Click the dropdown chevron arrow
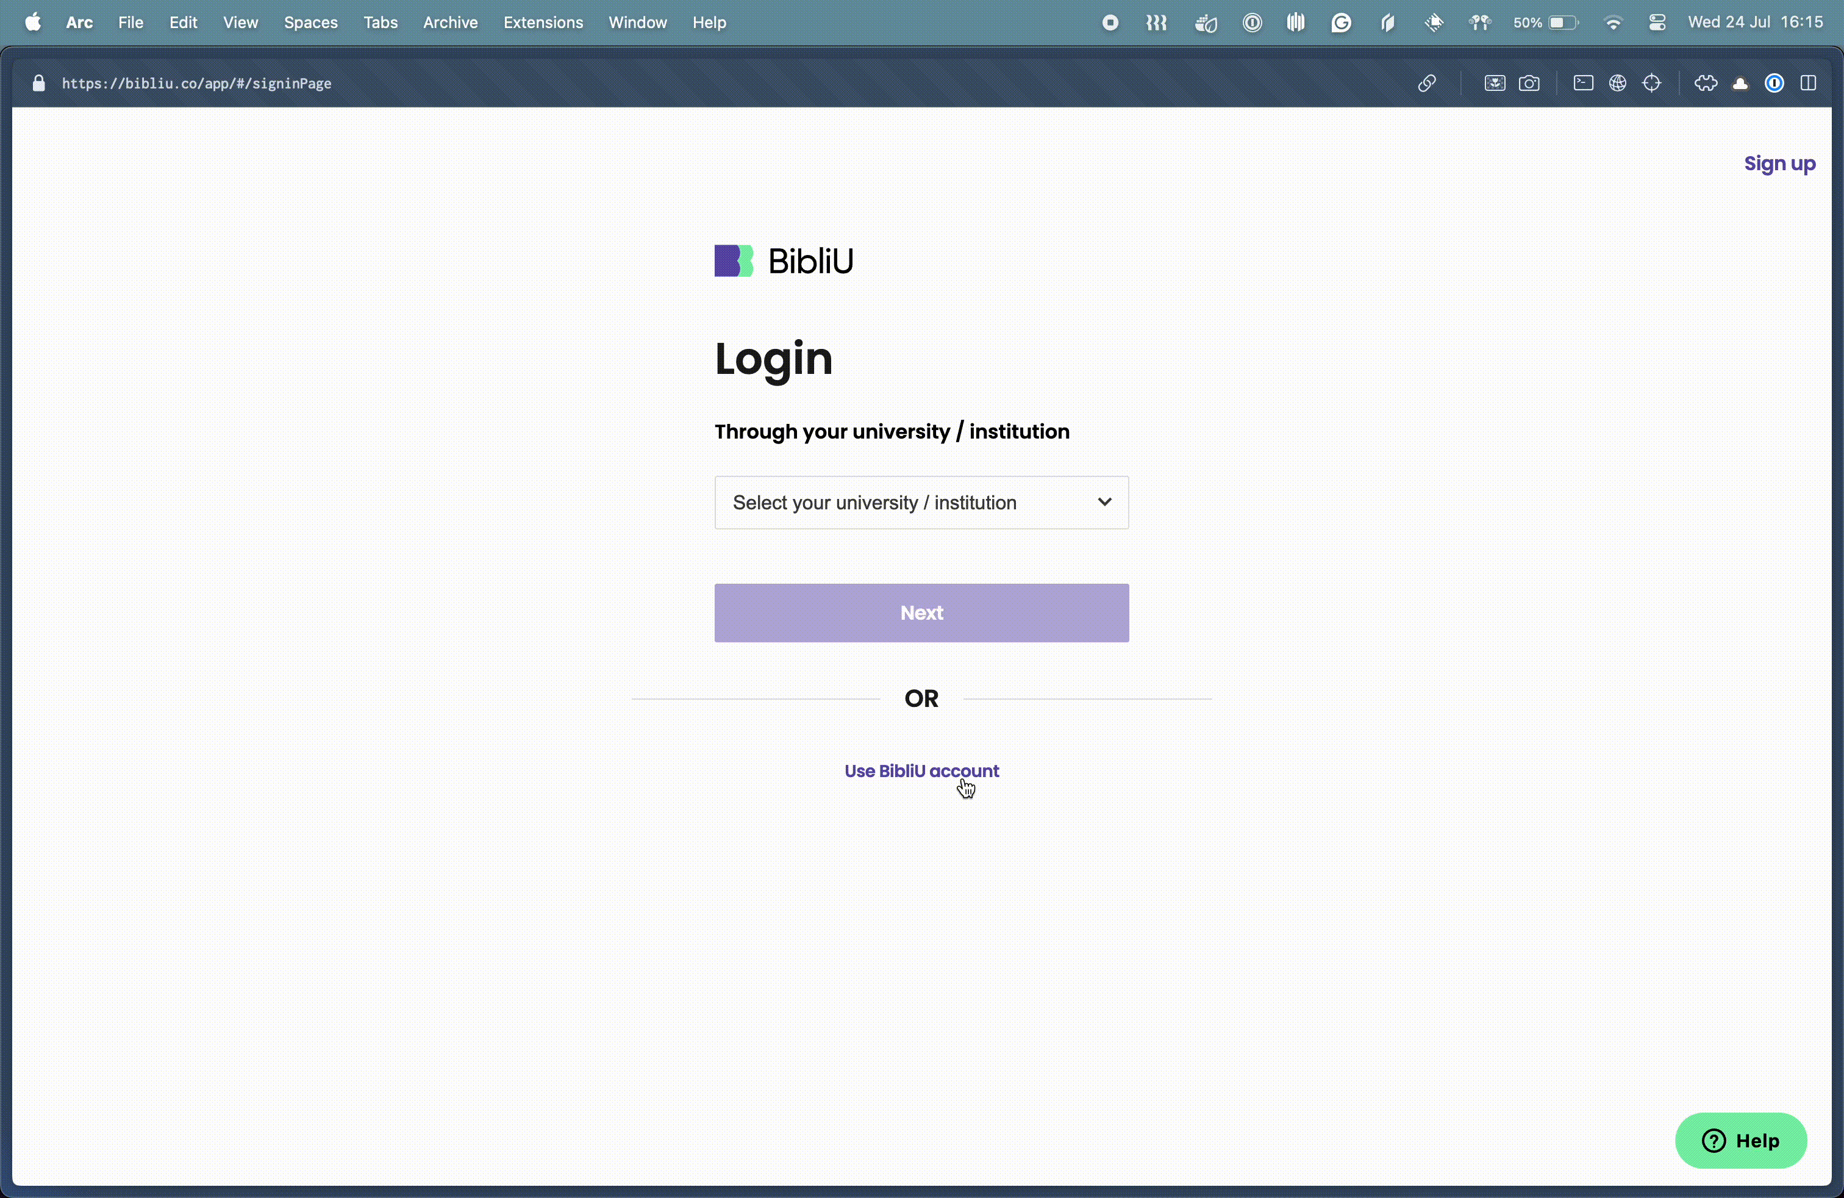This screenshot has width=1844, height=1198. (x=1104, y=501)
